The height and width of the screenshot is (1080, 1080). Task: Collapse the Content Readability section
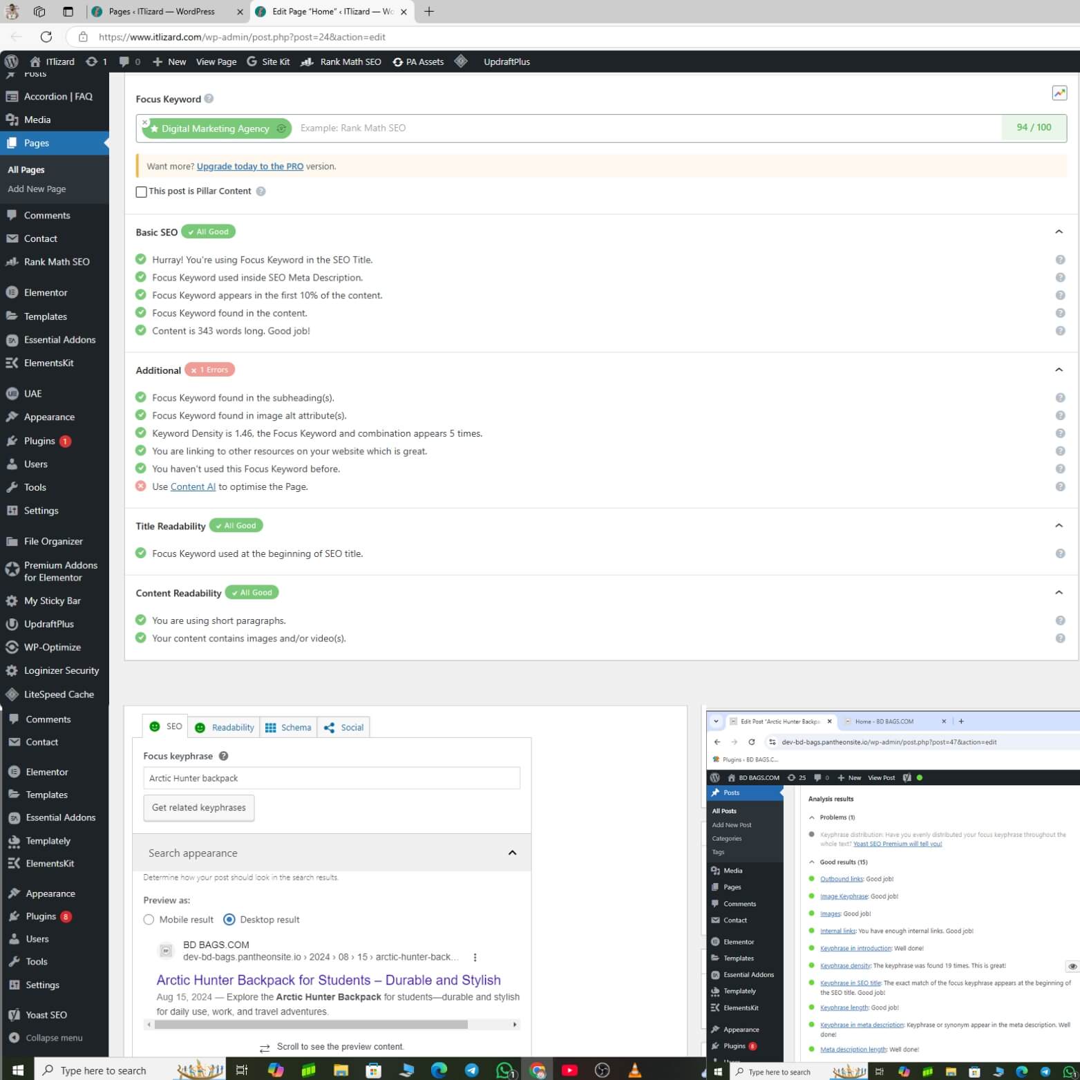coord(1059,593)
